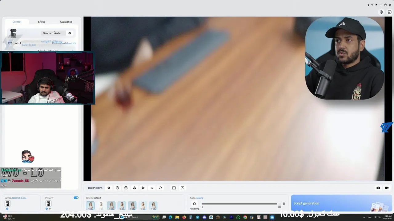Open Google Chrome from the taskbar
394x221 pixels.
coord(245,217)
